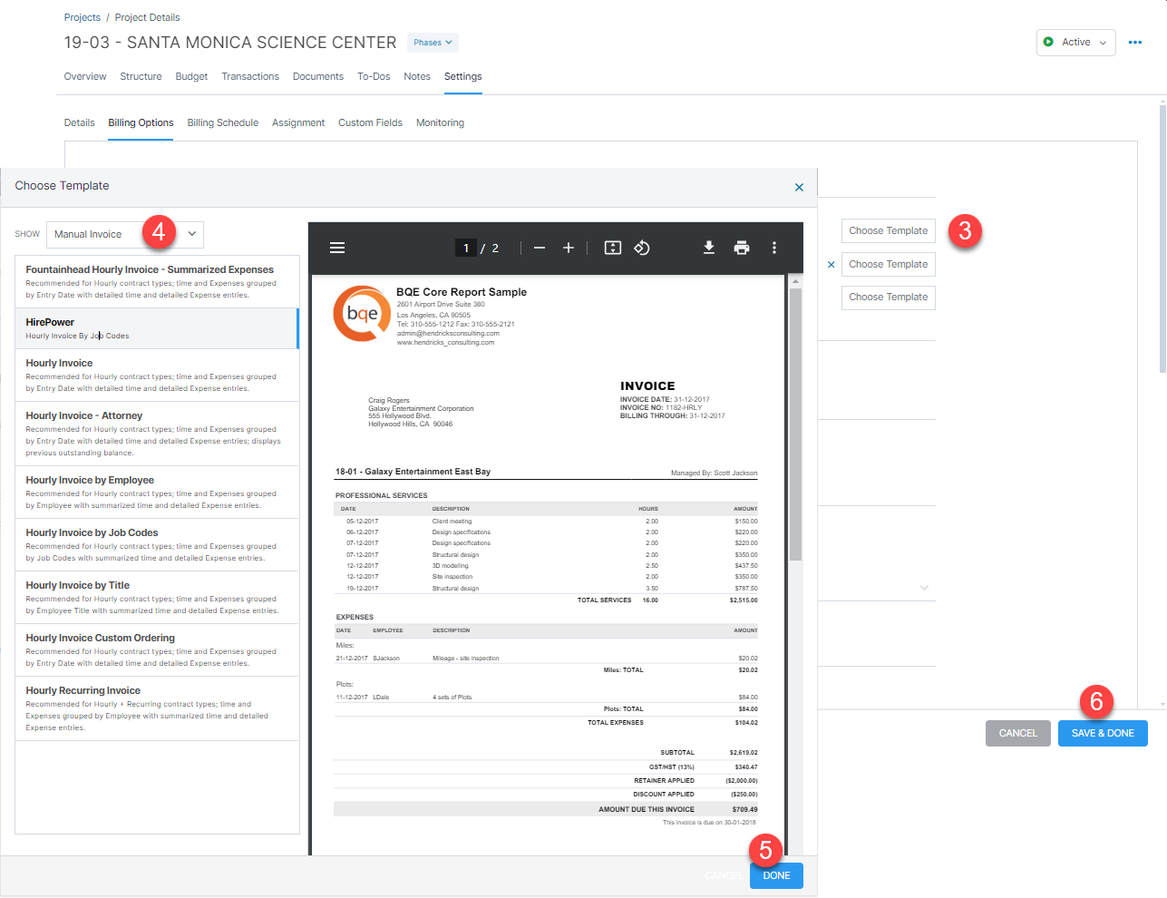
Task: Download the invoice preview PDF
Action: (709, 247)
